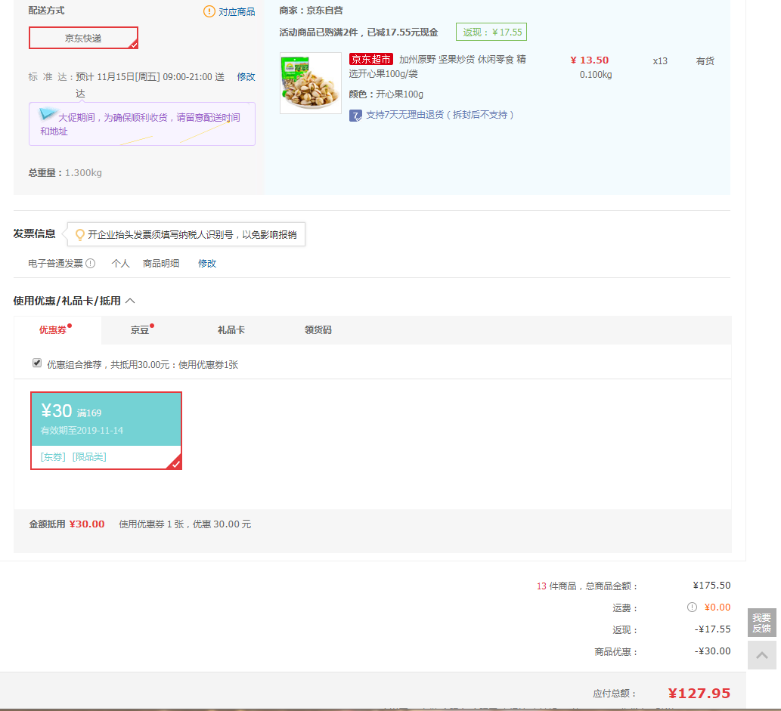This screenshot has width=781, height=711.
Task: Click the blue paper plane notice icon
Action: pyautogui.click(x=48, y=114)
